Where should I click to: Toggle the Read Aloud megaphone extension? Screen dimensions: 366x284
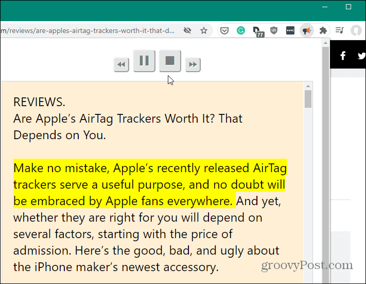307,31
